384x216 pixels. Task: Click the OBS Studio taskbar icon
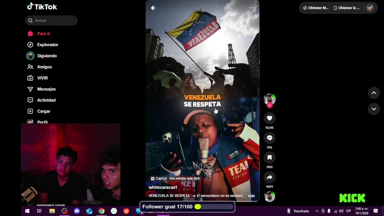coord(64,211)
